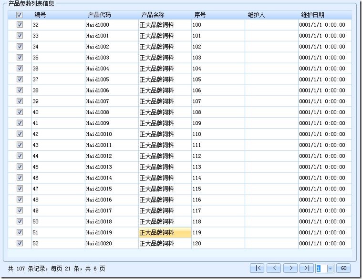Uncheck the row with 编号 38
The height and width of the screenshot is (279, 362).
pos(20,90)
